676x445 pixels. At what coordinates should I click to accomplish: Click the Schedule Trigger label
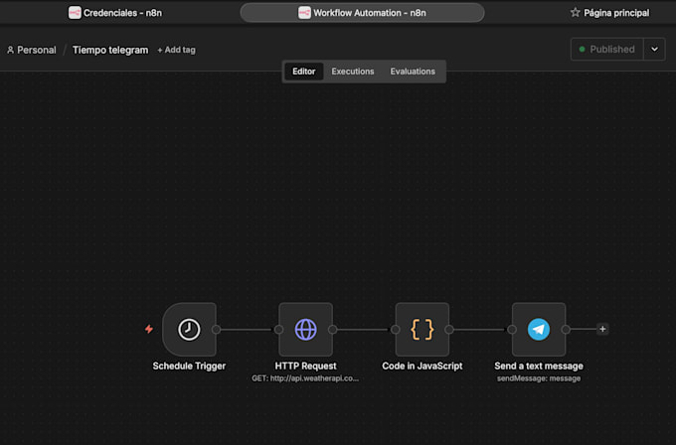pos(189,366)
